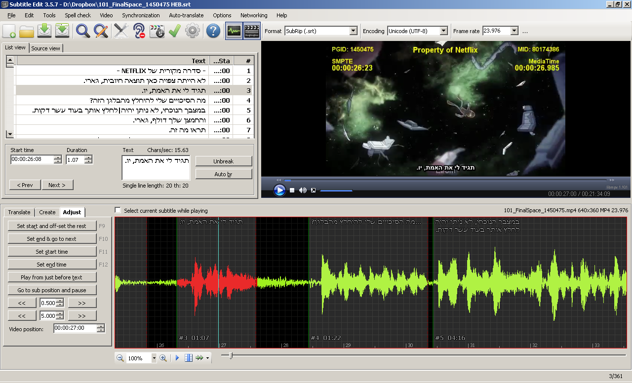Open the Synchronization menu

141,15
